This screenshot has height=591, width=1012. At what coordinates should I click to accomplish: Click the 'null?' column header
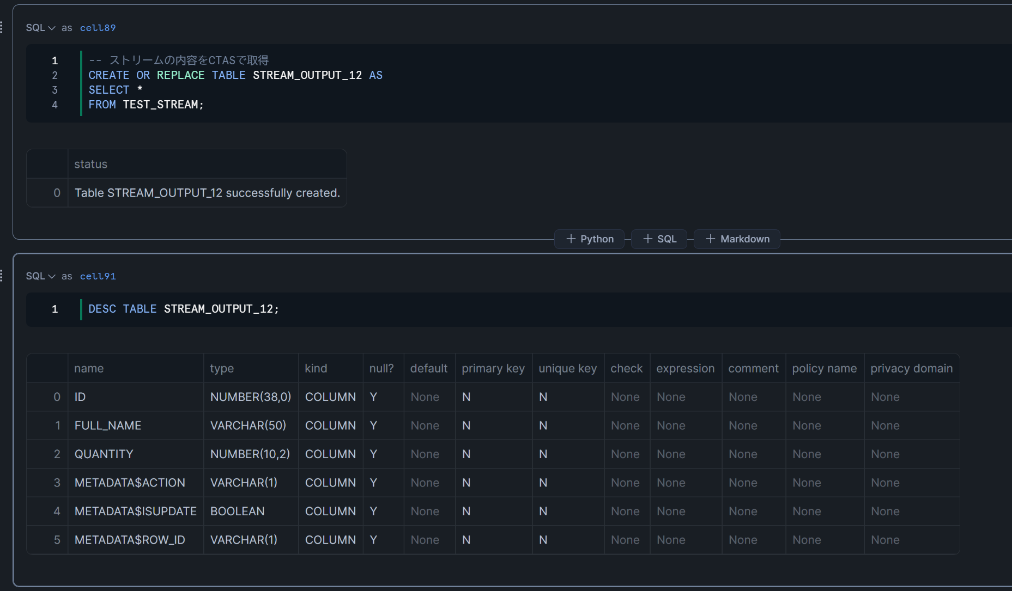[384, 368]
